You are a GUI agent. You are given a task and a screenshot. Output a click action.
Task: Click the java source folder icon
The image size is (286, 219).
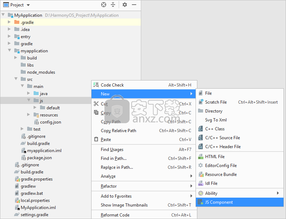pos(36,93)
